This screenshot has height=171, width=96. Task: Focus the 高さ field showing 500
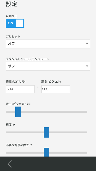click(56, 89)
